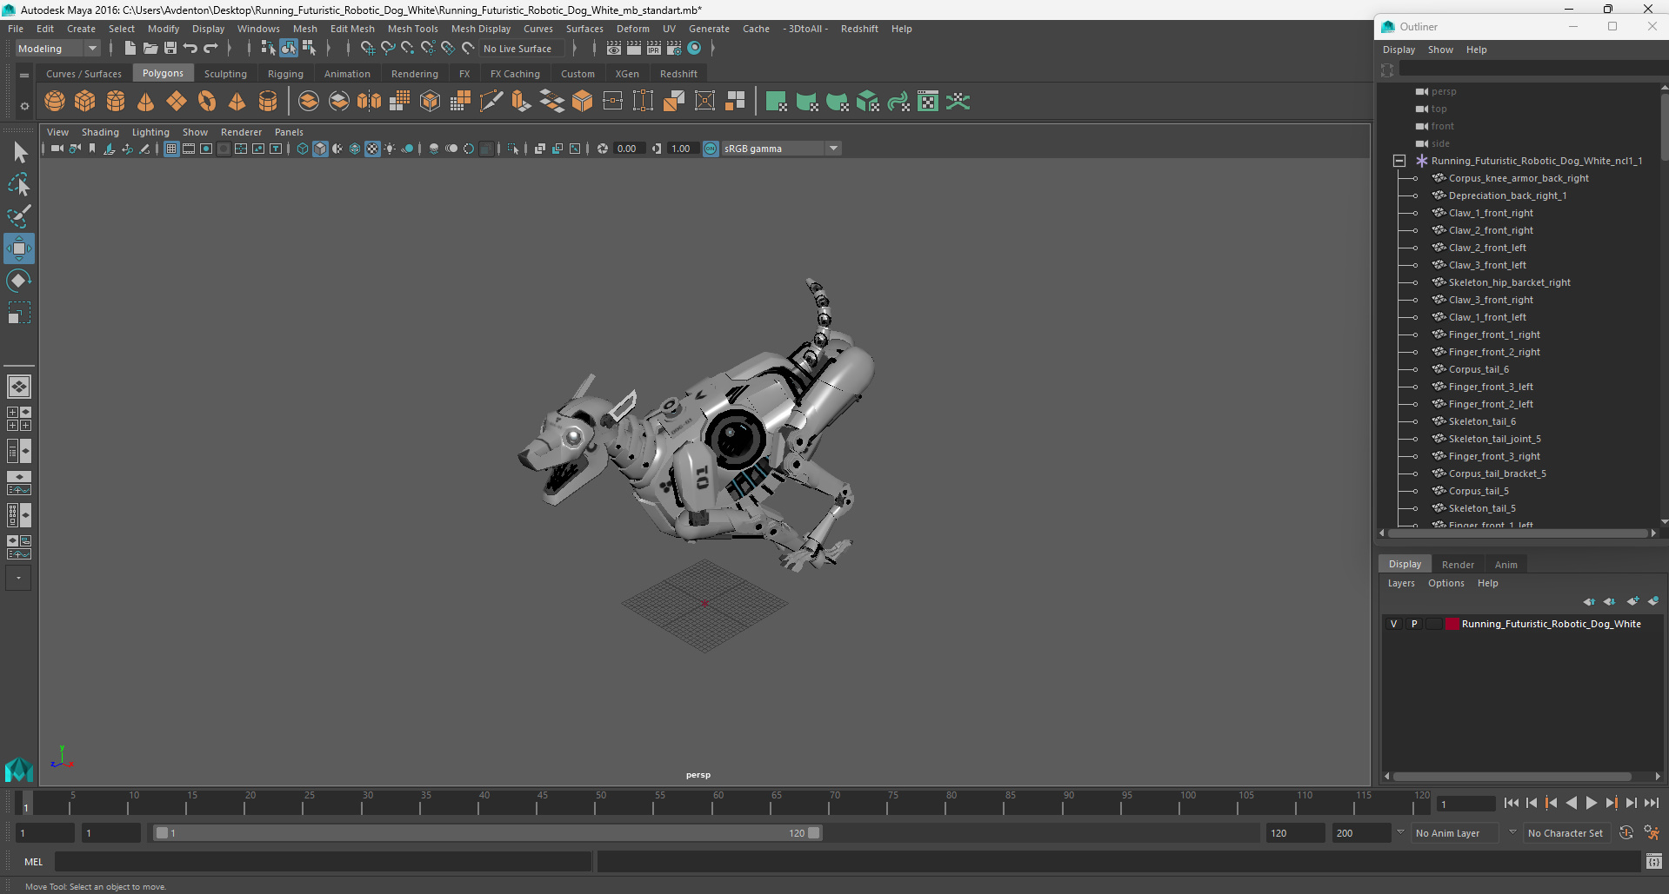The width and height of the screenshot is (1669, 894).
Task: Click the current frame number field
Action: pos(1465,804)
